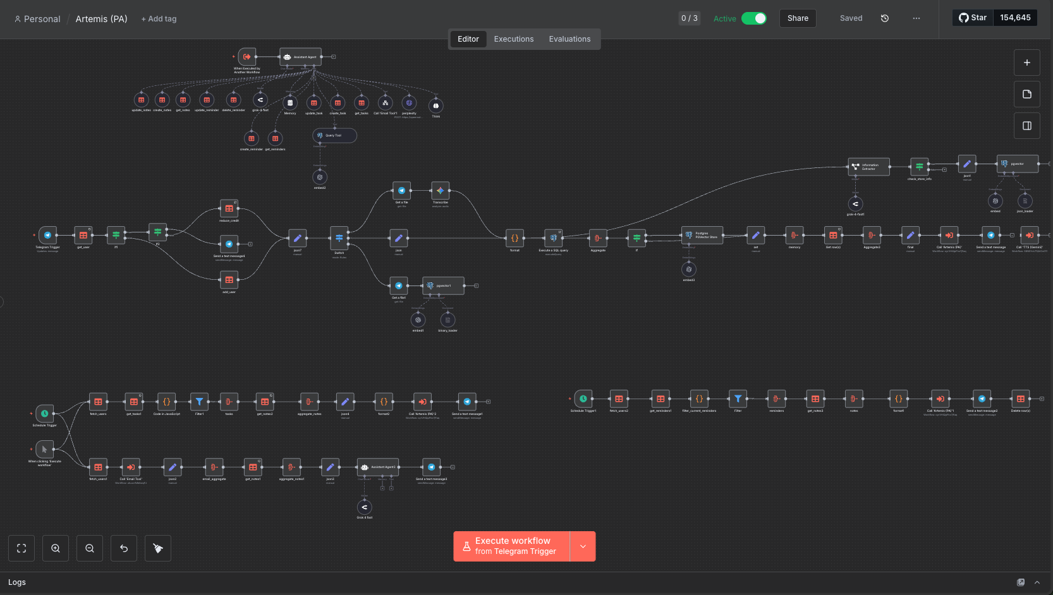Select the Telegram Trigger node
This screenshot has height=595, width=1053.
click(x=47, y=235)
